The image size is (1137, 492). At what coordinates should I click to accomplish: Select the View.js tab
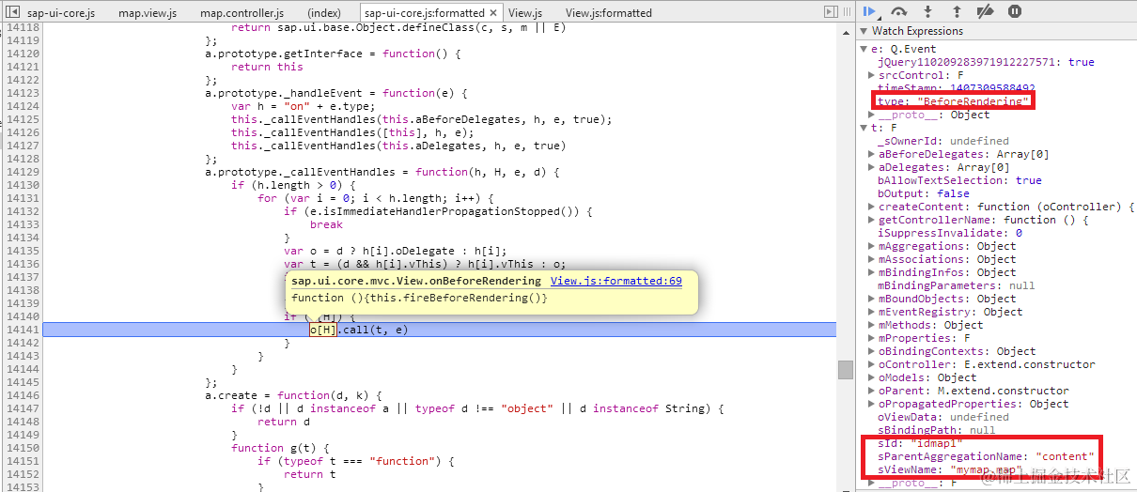tap(525, 13)
